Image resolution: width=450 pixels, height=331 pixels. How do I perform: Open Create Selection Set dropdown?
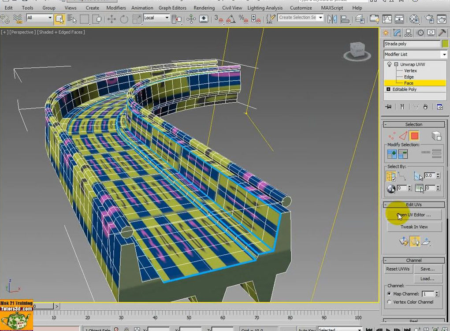tap(320, 18)
